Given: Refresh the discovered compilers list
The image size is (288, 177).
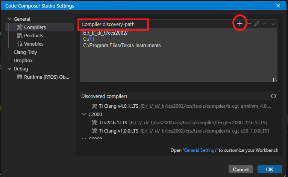Looking at the screenshot, I should pyautogui.click(x=273, y=96).
